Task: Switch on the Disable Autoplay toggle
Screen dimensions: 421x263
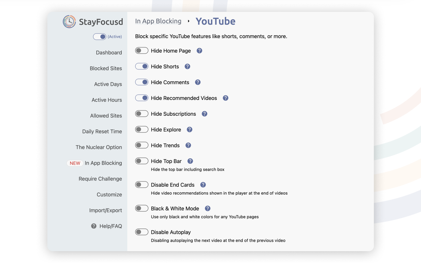Action: pyautogui.click(x=142, y=232)
